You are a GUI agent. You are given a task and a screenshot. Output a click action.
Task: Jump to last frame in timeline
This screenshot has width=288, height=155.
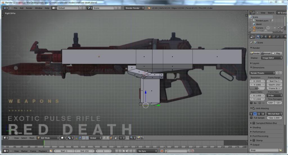tap(134, 151)
